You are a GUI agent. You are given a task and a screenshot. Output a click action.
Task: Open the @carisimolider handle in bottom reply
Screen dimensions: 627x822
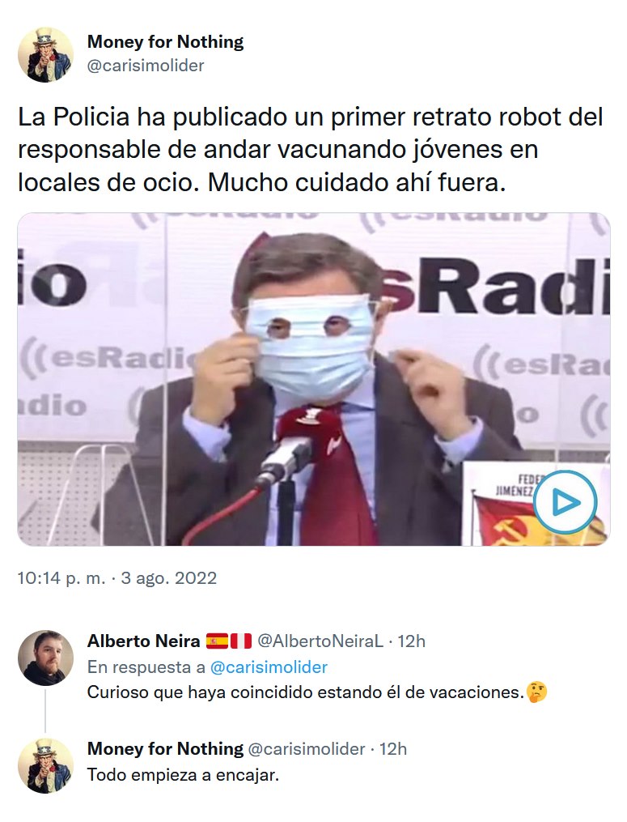pyautogui.click(x=306, y=748)
